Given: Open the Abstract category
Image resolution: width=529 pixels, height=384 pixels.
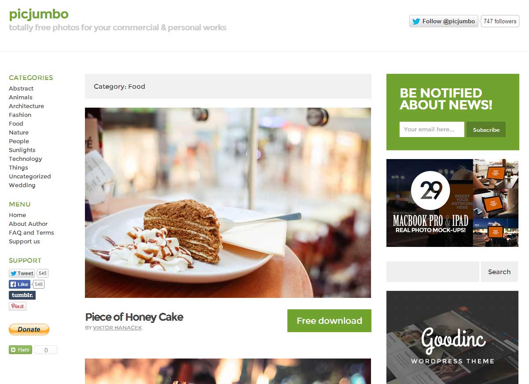Looking at the screenshot, I should pyautogui.click(x=21, y=88).
